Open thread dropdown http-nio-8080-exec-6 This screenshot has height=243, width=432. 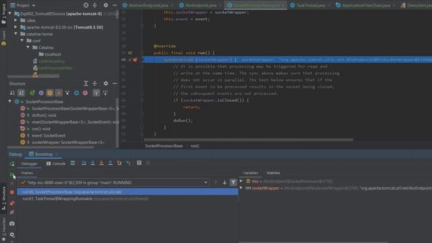113,182
